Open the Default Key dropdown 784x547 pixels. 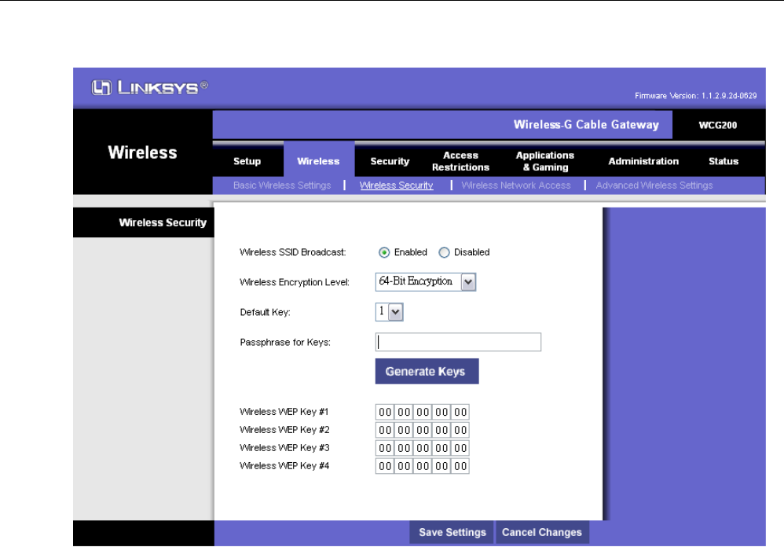pos(389,312)
